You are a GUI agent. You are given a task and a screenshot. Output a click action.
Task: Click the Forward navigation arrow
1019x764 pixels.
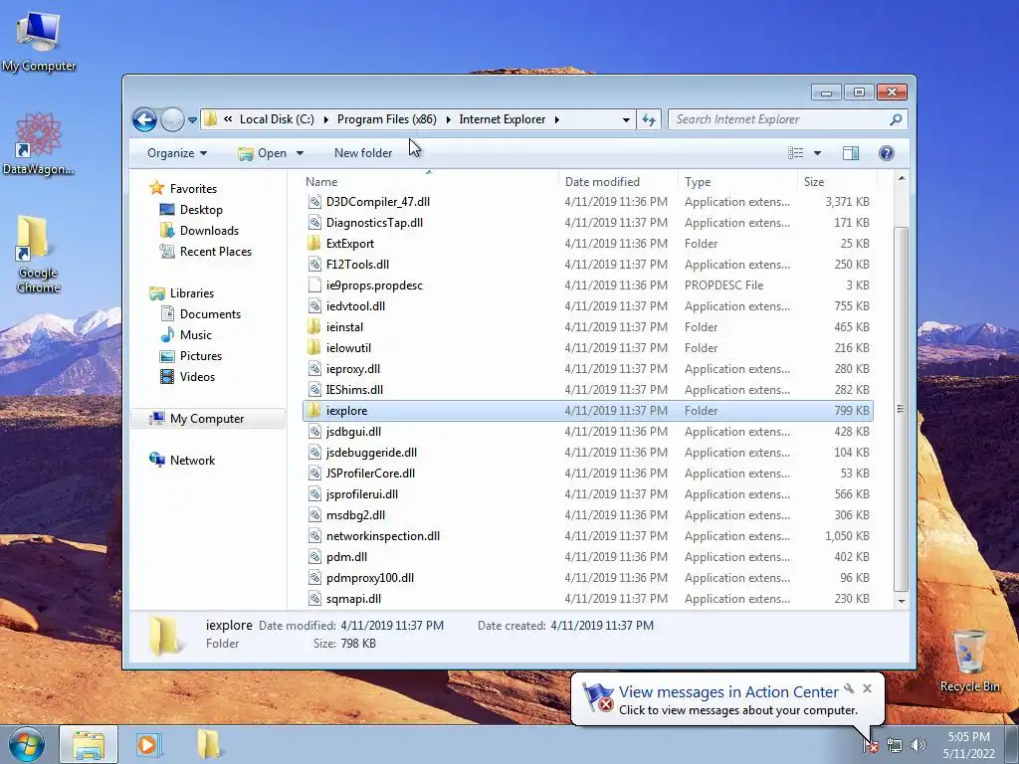point(172,119)
